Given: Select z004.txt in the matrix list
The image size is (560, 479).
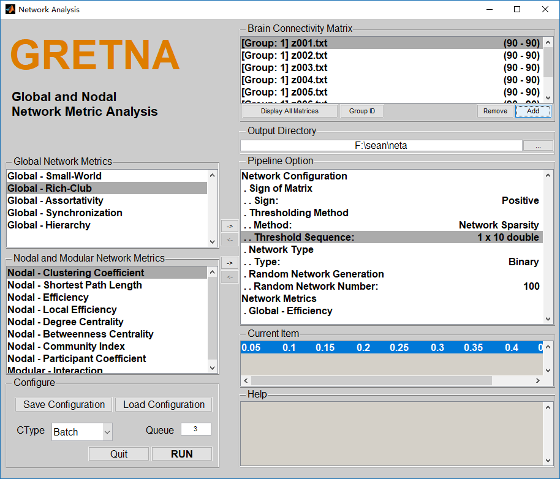Looking at the screenshot, I should (392, 80).
